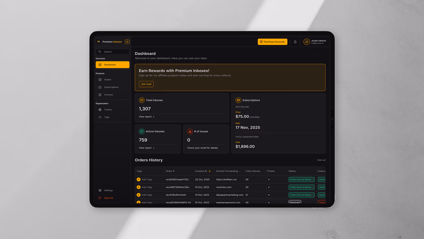Click the Sign Out icon
This screenshot has width=424, height=239.
tap(100, 198)
